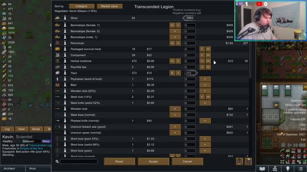Click the item search text box

point(79,161)
